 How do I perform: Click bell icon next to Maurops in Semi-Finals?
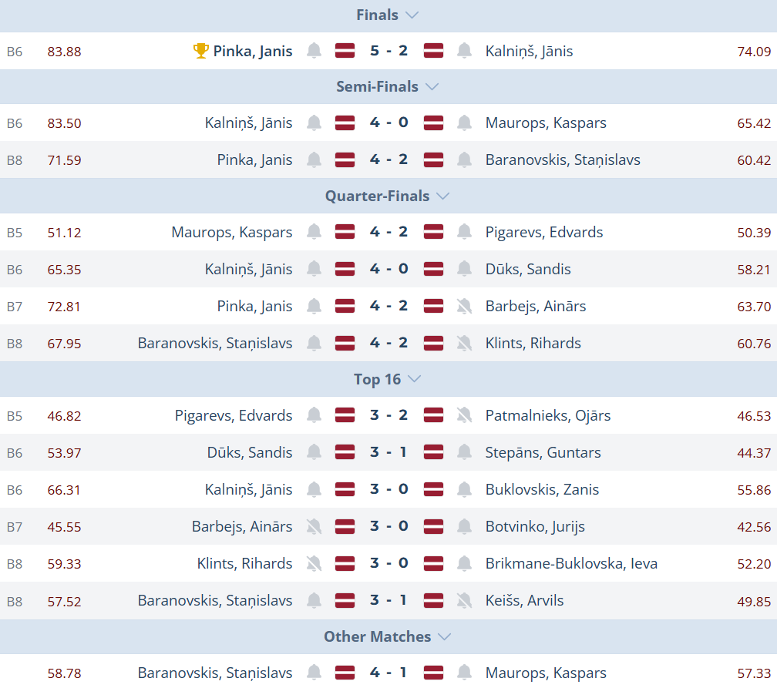coord(464,122)
